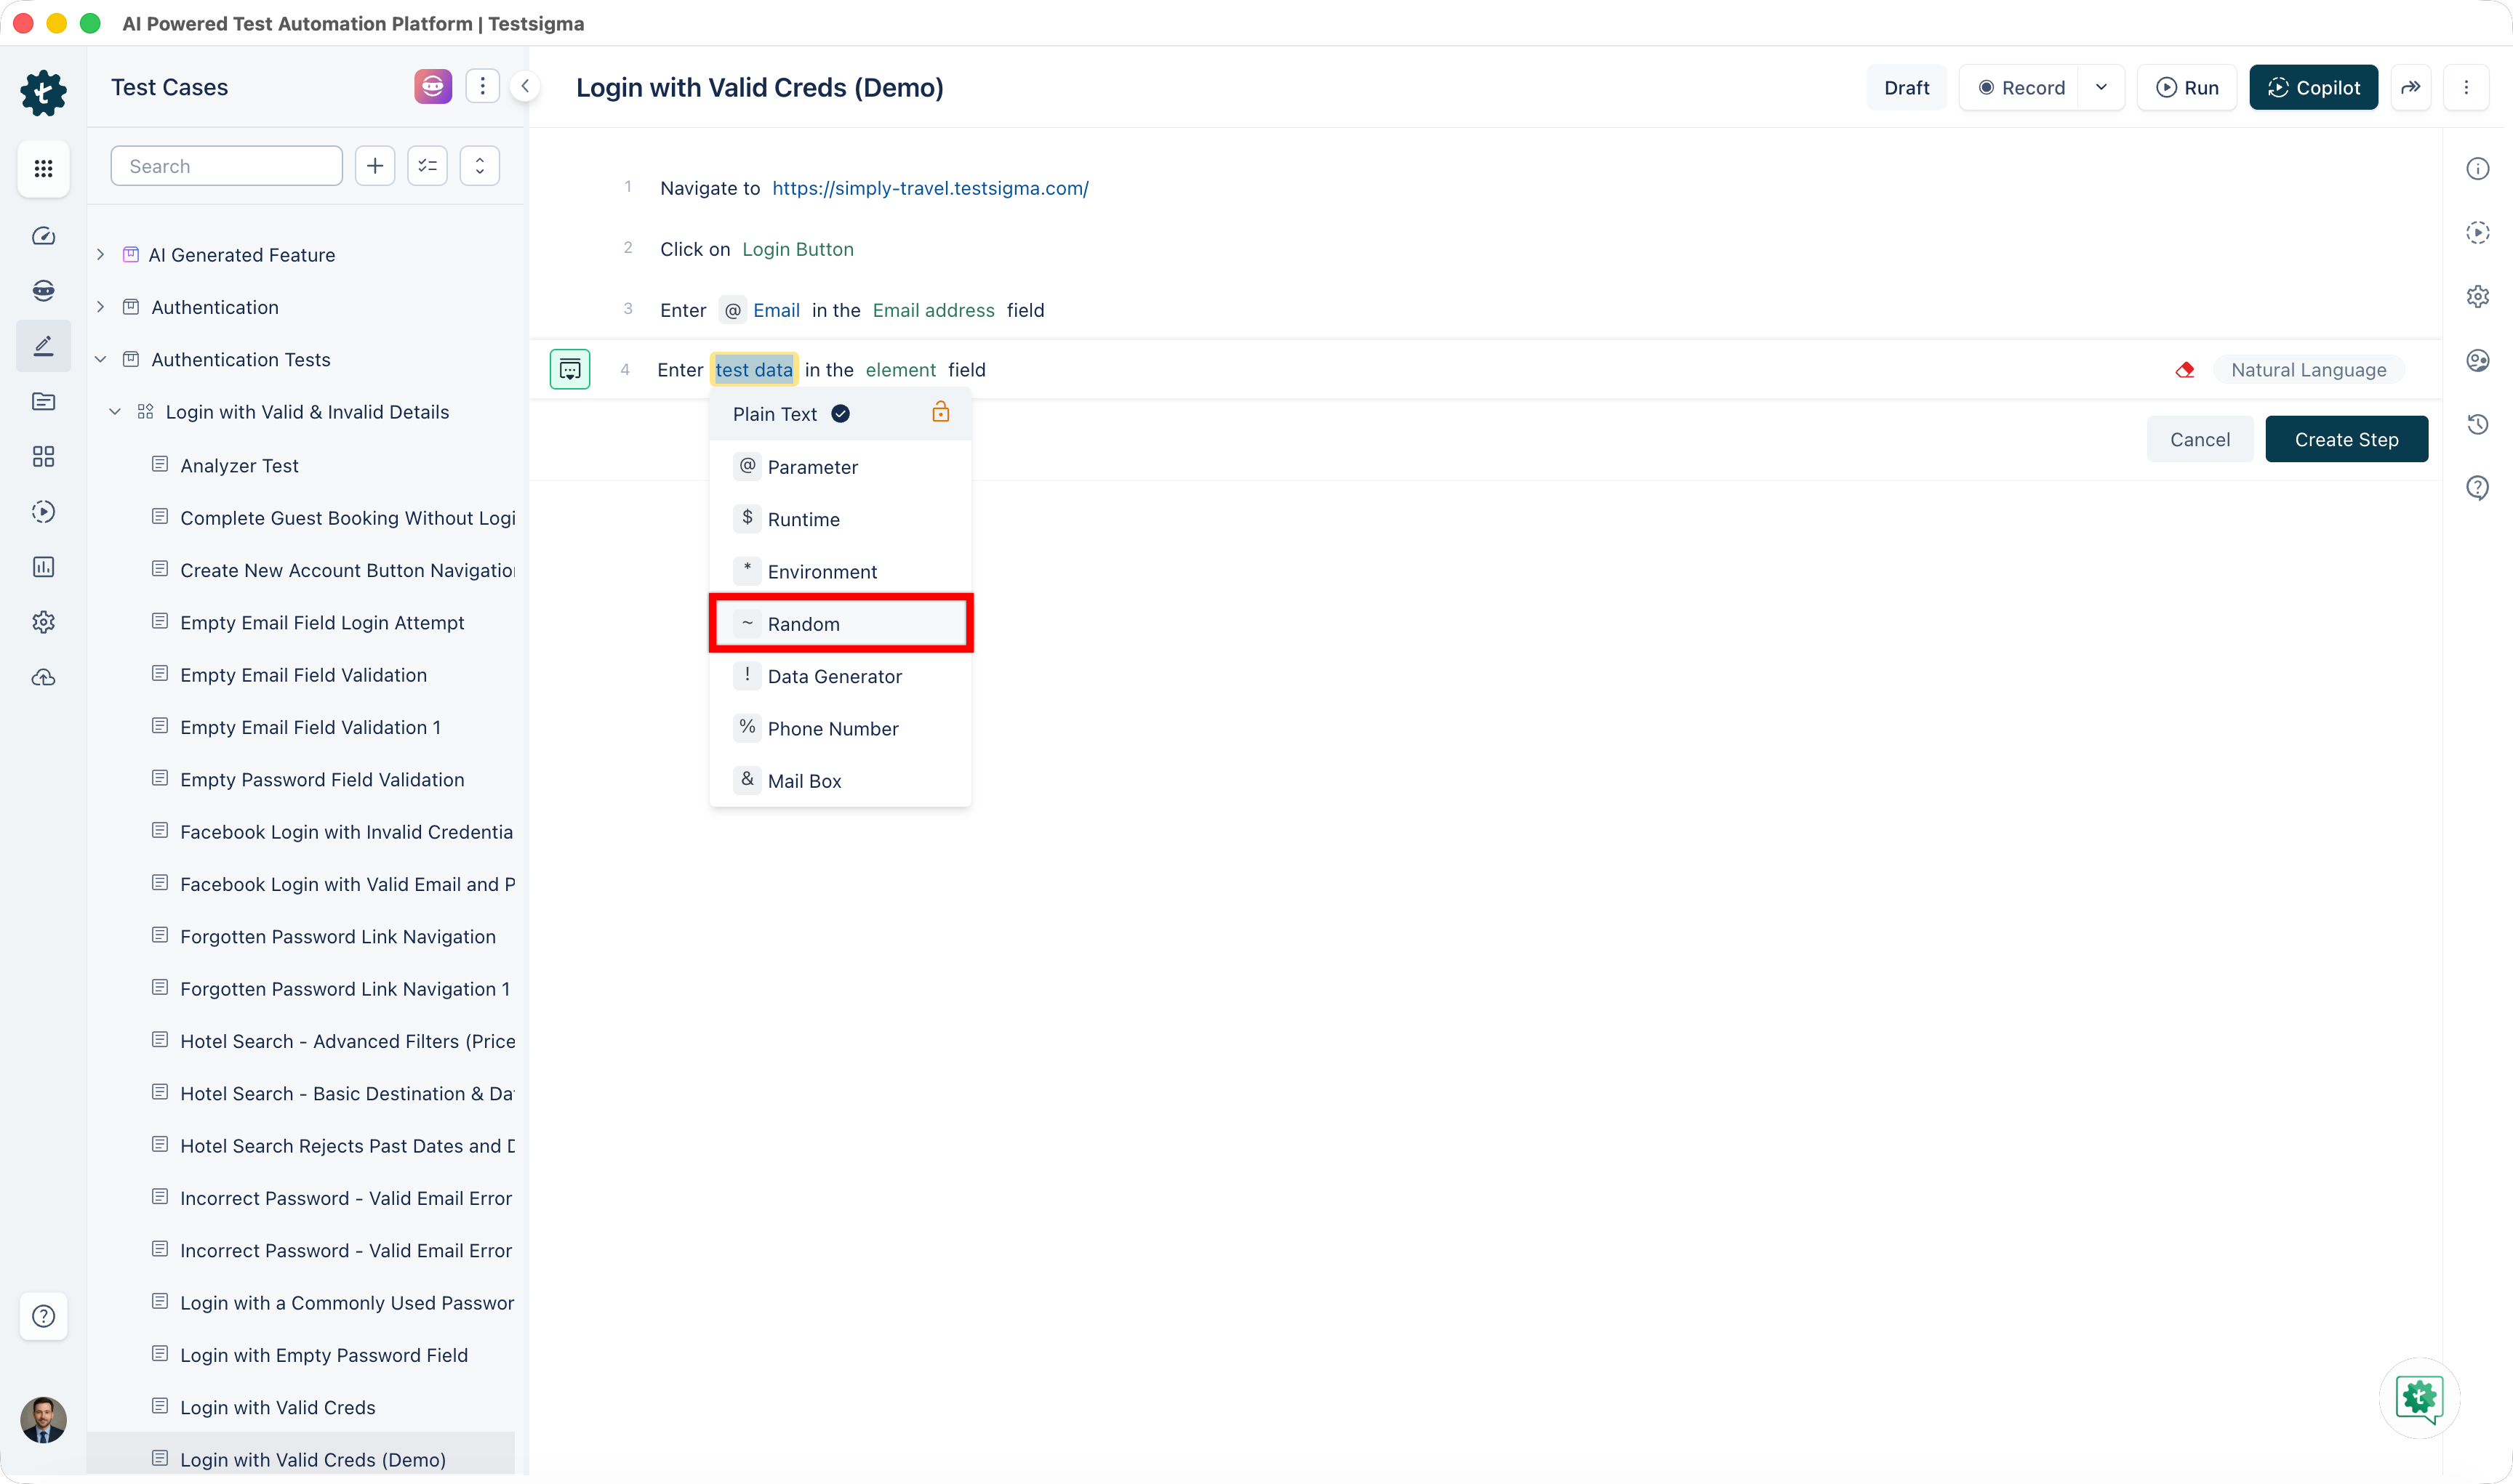The height and width of the screenshot is (1484, 2513).
Task: Collapse the Authentication Tests folder
Action: (100, 360)
